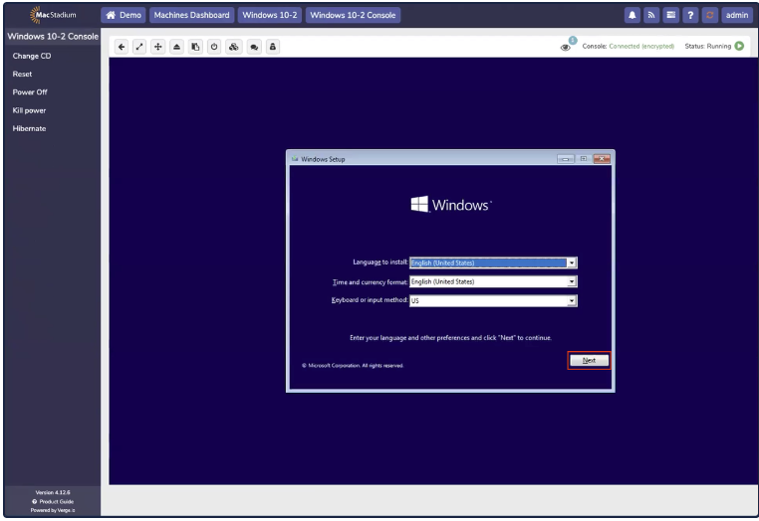Click the clipboard paste toolbar icon
The height and width of the screenshot is (521, 759).
click(195, 47)
